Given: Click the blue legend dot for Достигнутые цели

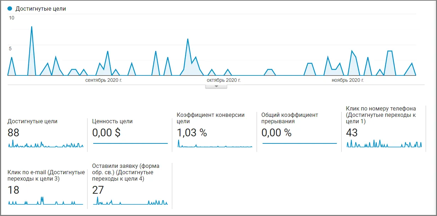Looking at the screenshot, I should click(x=10, y=8).
